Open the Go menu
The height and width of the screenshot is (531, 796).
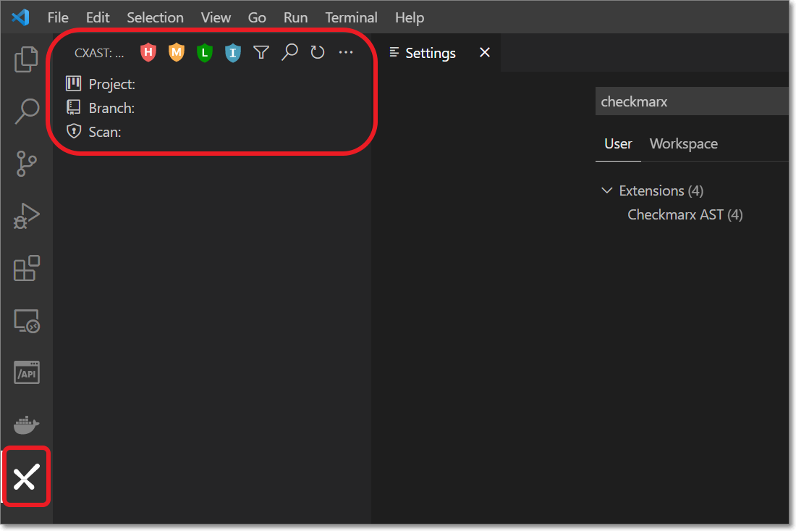[257, 17]
